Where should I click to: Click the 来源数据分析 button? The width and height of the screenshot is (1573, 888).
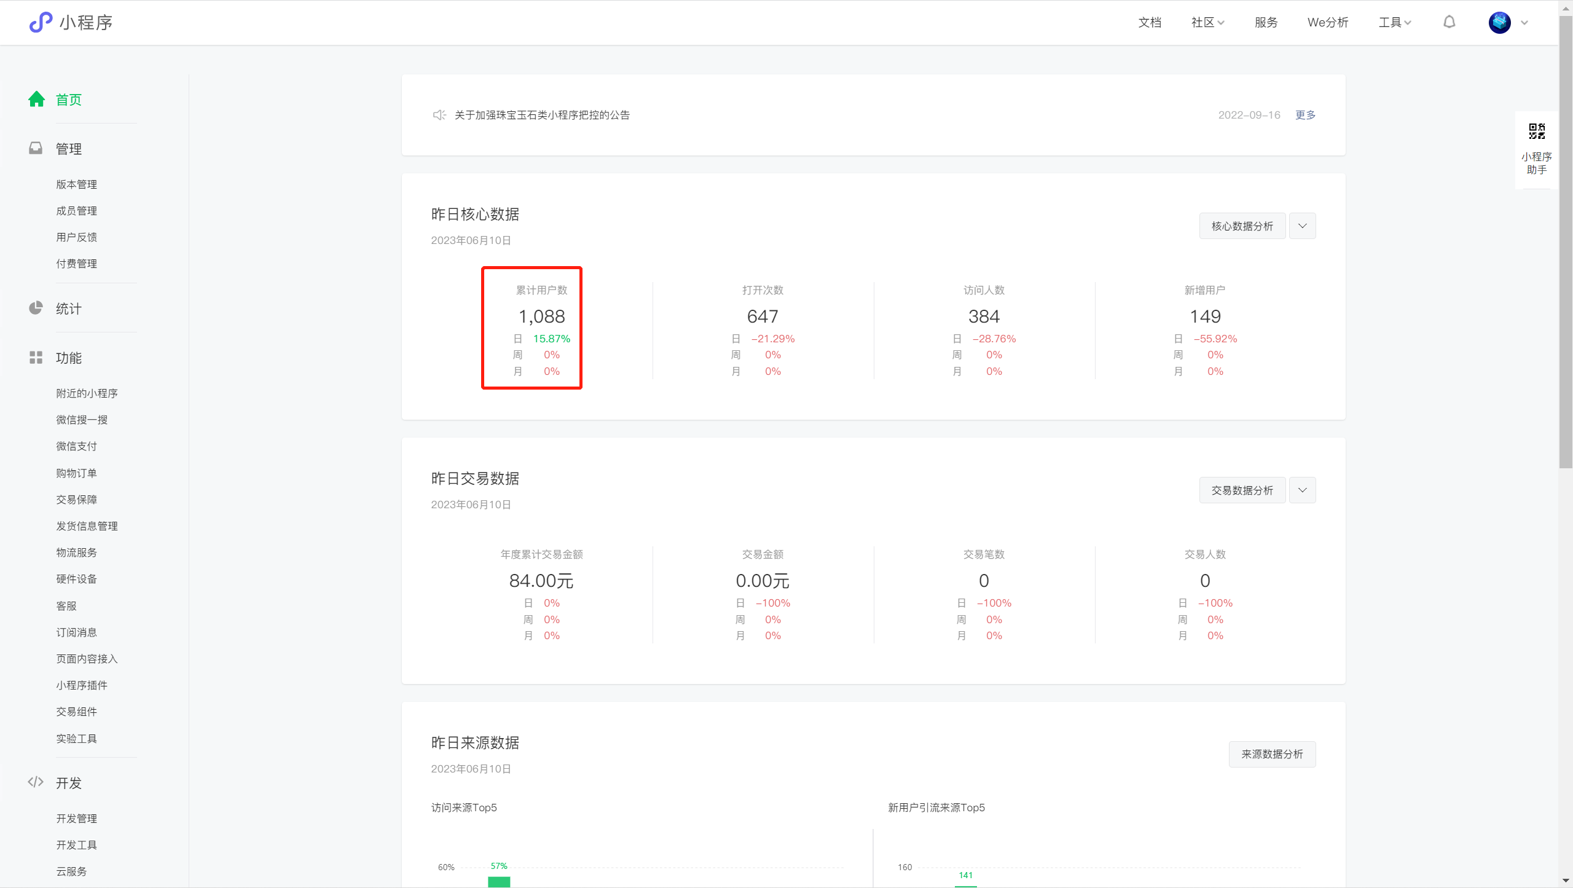click(x=1272, y=754)
